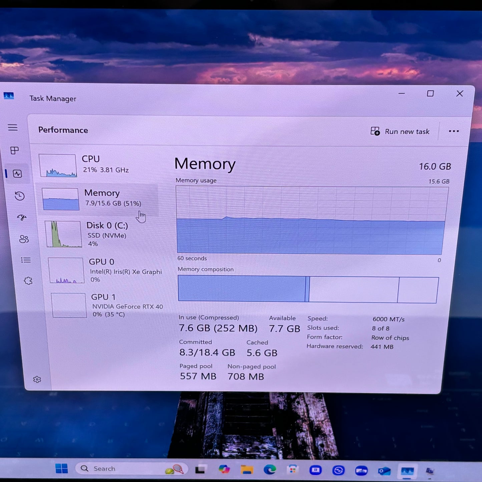
Task: Open File Explorer from the taskbar
Action: 247,469
